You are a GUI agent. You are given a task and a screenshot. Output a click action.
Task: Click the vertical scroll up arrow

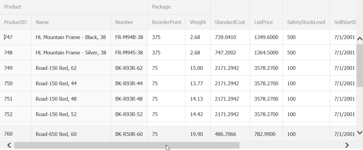coord(360,39)
